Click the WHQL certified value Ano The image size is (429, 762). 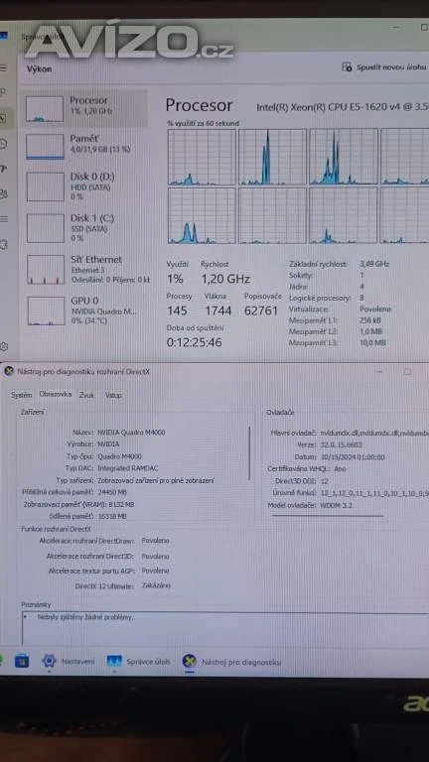pyautogui.click(x=339, y=469)
